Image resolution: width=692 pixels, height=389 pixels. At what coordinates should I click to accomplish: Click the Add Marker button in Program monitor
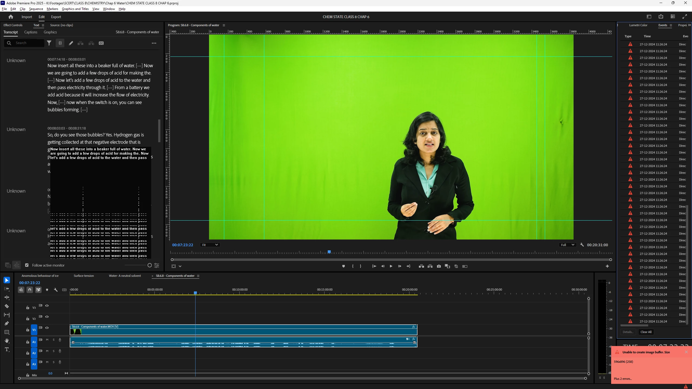tap(343, 266)
